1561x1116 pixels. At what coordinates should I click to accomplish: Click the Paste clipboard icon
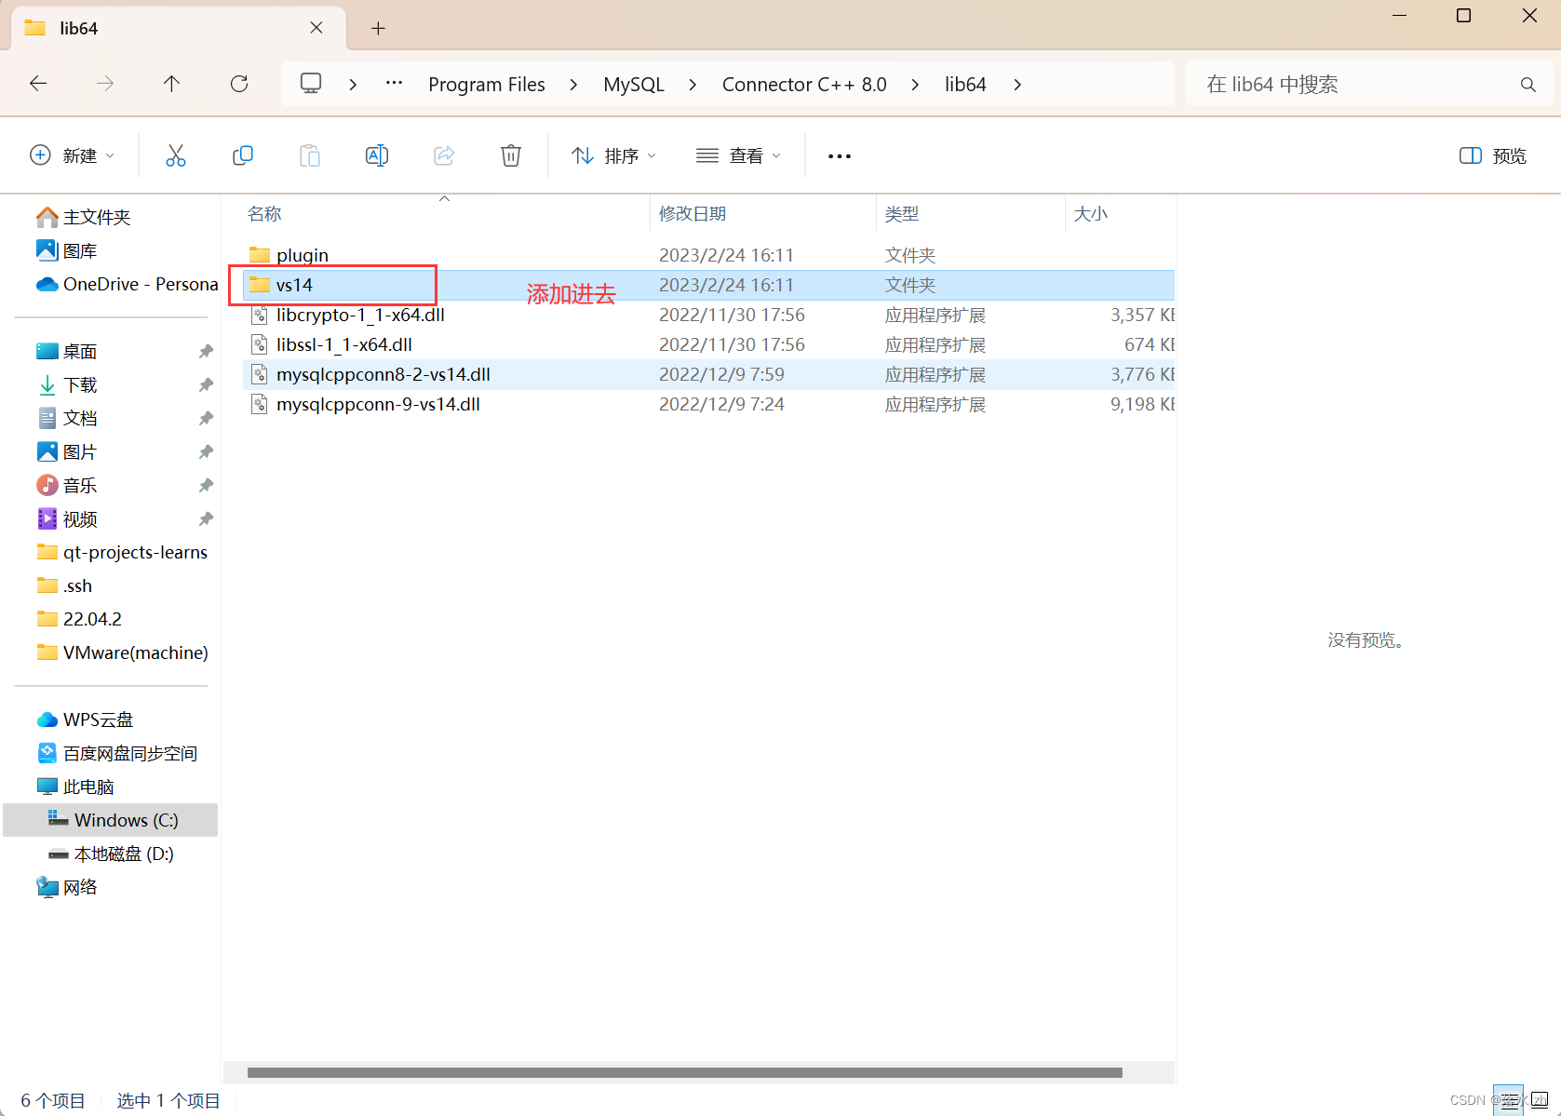tap(310, 155)
